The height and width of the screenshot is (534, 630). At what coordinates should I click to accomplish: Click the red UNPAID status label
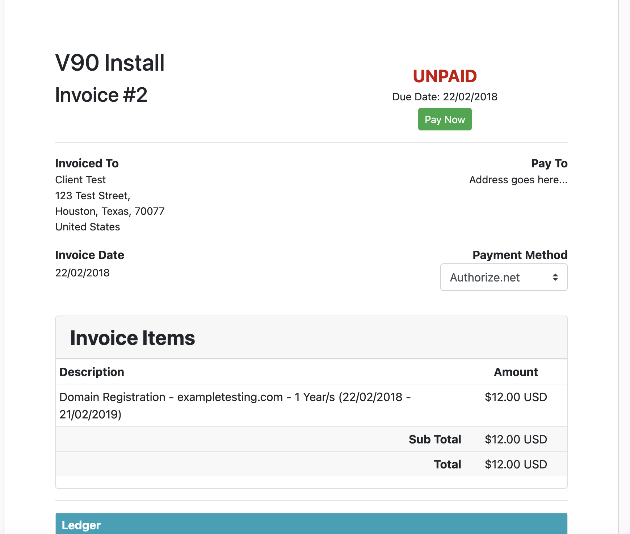(445, 76)
